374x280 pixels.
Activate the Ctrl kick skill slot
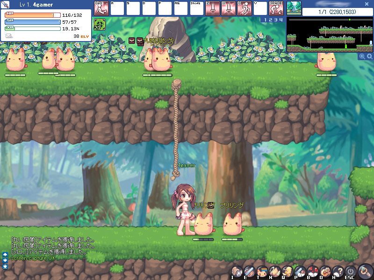101,8
